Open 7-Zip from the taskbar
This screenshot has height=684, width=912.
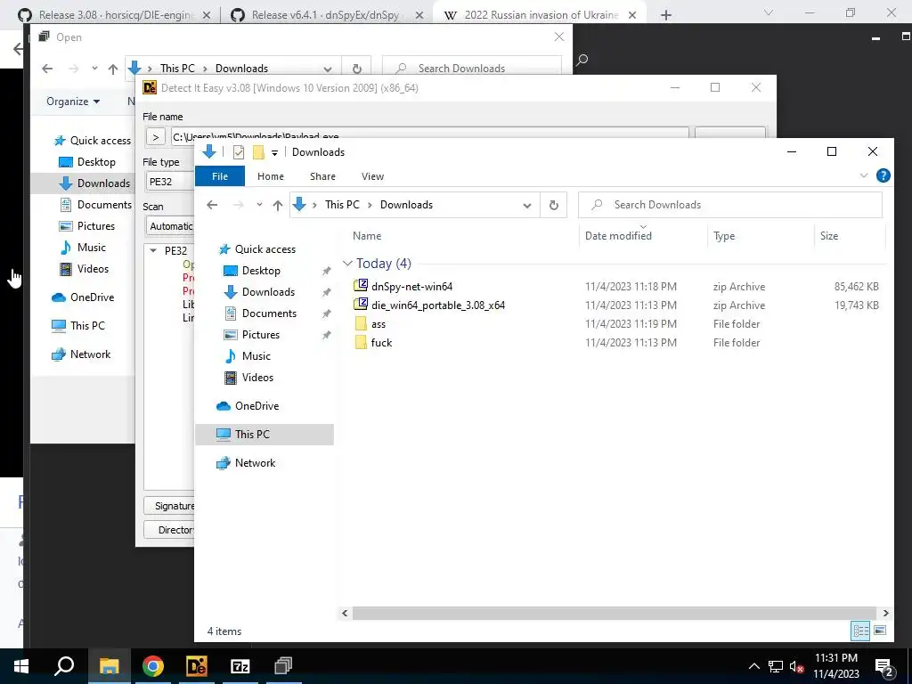tap(240, 666)
